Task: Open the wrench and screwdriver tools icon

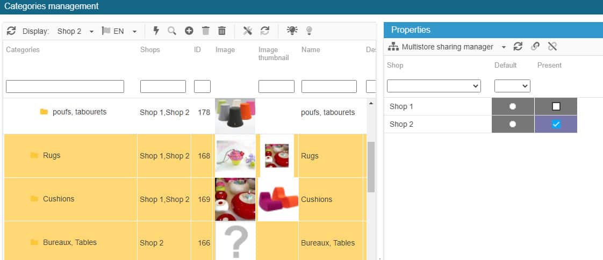Action: [x=248, y=31]
